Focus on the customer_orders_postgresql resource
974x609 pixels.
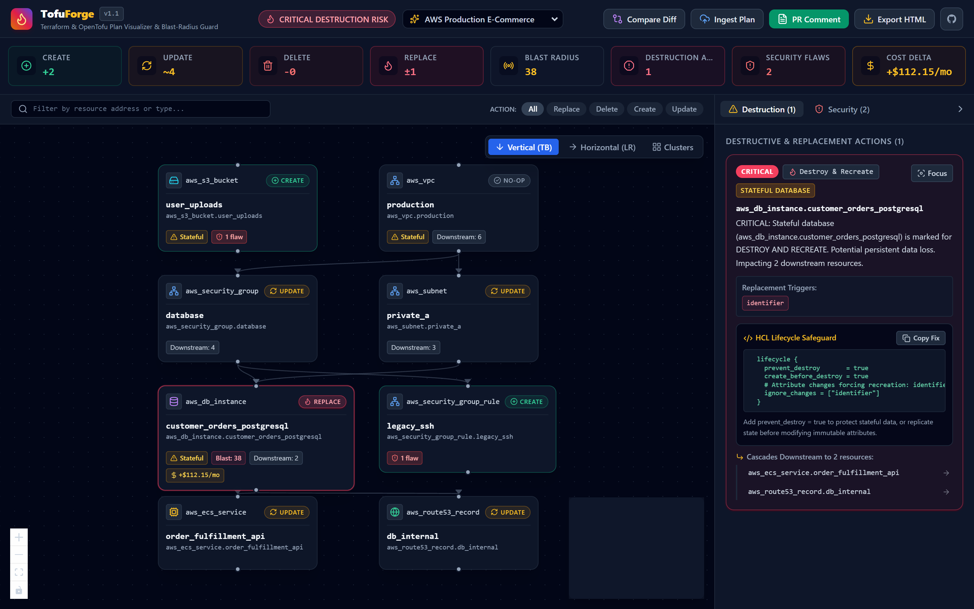pyautogui.click(x=932, y=173)
